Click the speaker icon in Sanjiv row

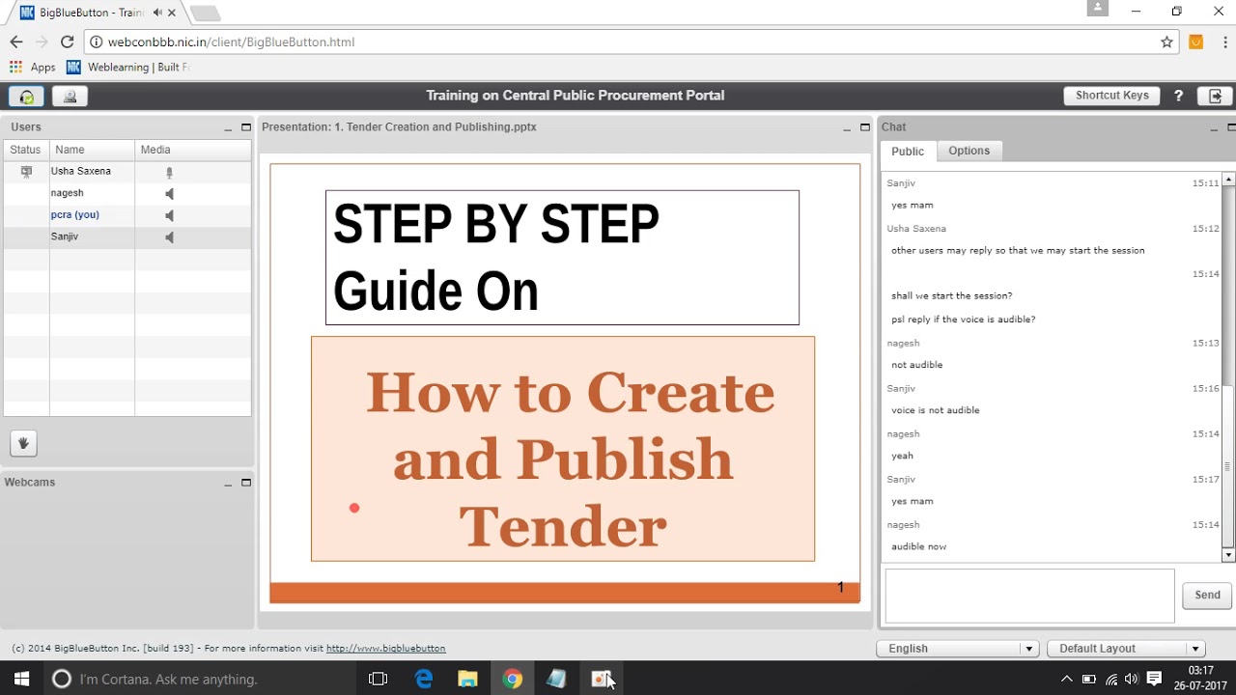(x=169, y=237)
